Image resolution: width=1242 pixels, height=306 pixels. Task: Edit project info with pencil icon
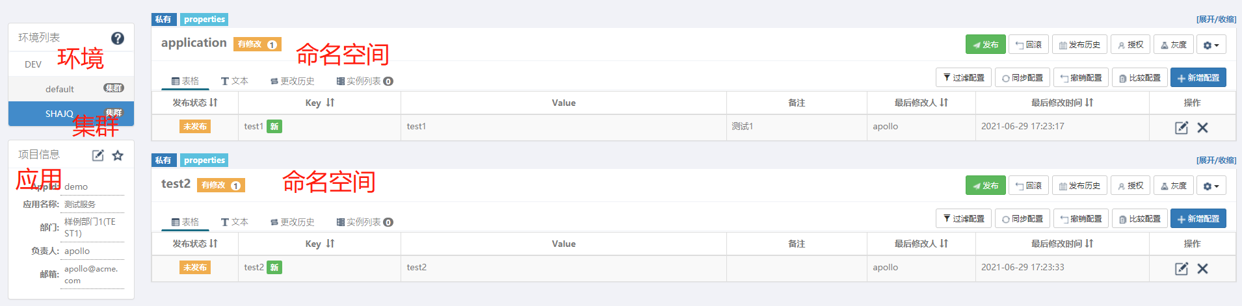point(98,155)
